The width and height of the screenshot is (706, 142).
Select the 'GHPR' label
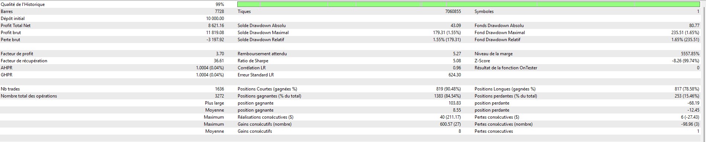point(7,75)
